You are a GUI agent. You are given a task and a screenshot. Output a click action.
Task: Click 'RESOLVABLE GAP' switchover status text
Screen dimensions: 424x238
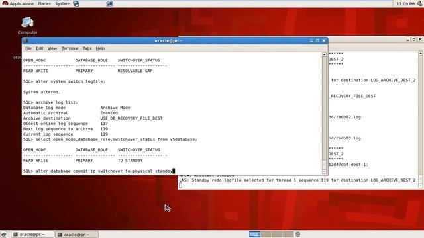(x=135, y=71)
